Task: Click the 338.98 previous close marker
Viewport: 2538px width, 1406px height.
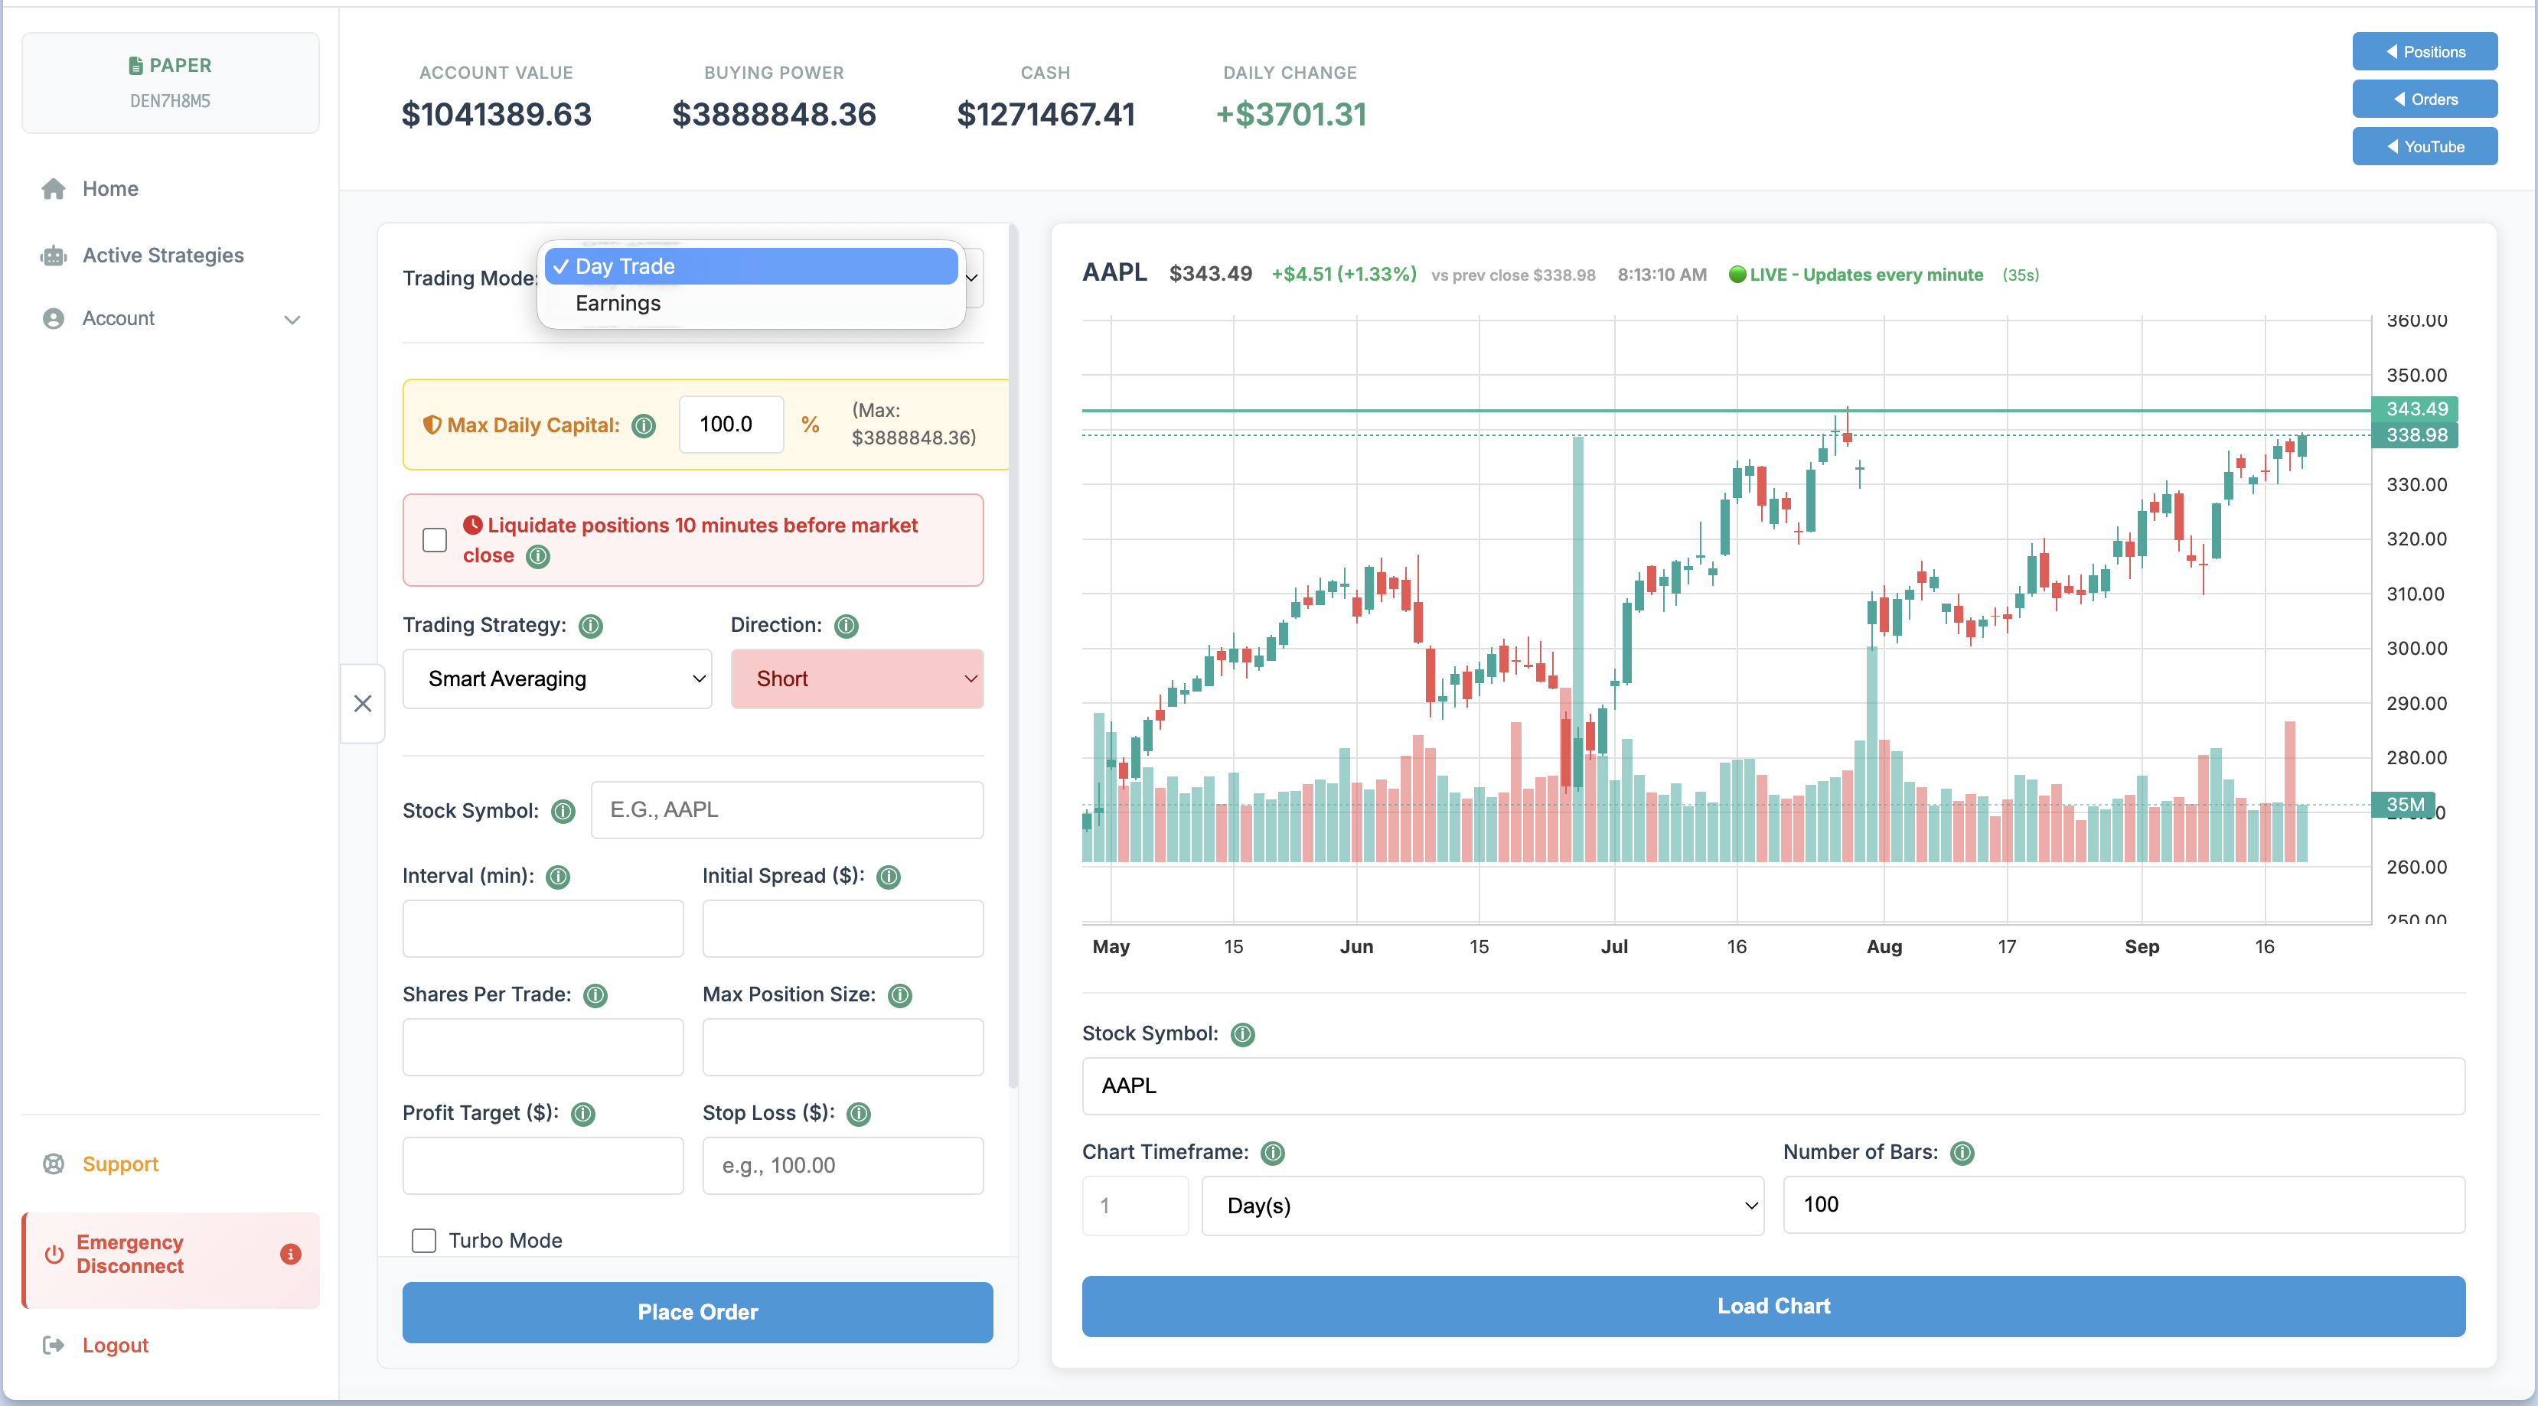Action: [x=2416, y=435]
